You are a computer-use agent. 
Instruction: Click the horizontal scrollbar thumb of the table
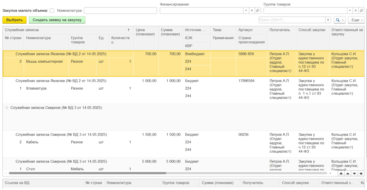coord(87,173)
